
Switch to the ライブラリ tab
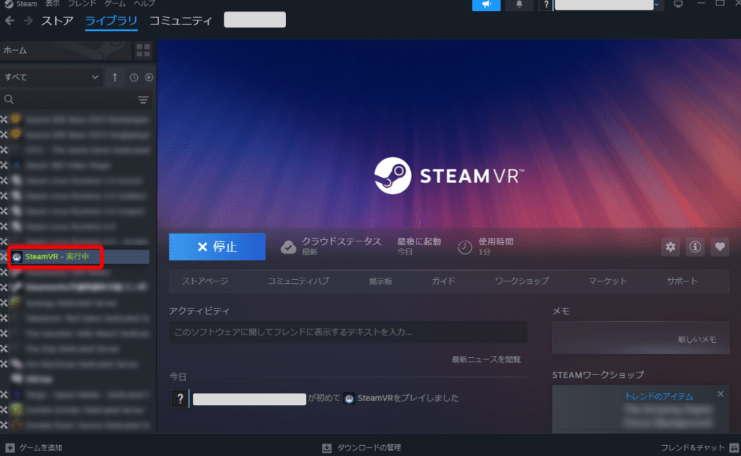(x=111, y=21)
